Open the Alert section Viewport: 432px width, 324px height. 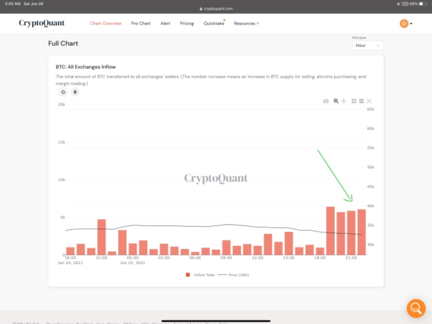click(165, 23)
